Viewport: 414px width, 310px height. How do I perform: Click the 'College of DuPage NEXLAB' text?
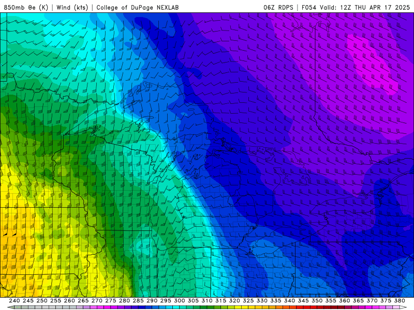point(138,7)
